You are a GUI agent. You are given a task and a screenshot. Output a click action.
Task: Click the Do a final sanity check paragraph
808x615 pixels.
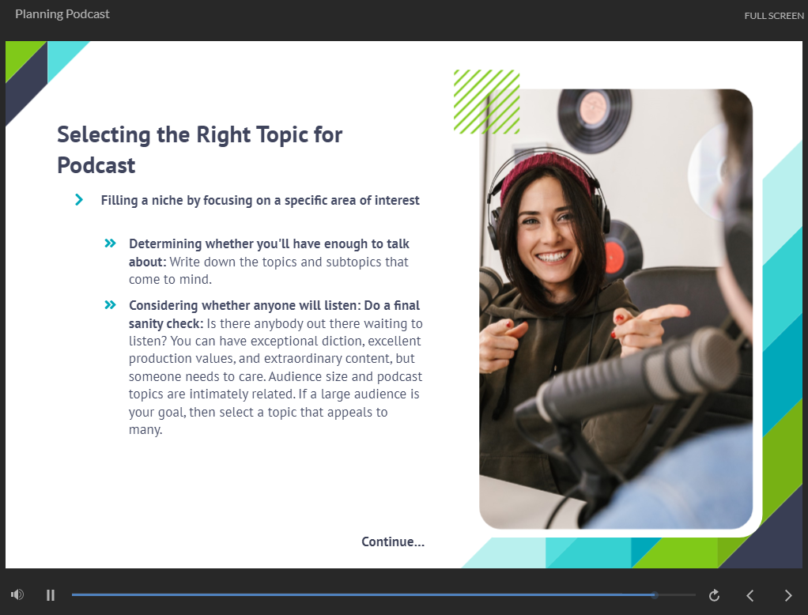point(275,368)
